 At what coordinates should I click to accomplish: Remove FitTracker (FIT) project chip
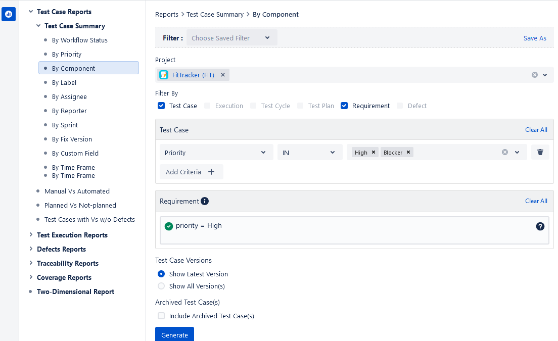coord(223,75)
